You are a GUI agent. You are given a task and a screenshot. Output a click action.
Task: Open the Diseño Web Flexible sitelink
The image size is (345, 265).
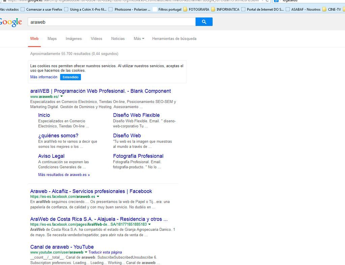tap(136, 115)
